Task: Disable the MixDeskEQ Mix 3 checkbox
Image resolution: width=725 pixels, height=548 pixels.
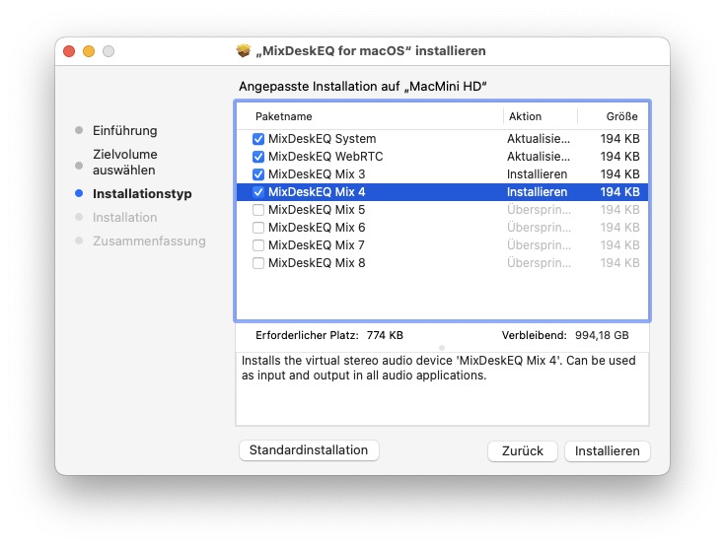Action: (x=258, y=174)
